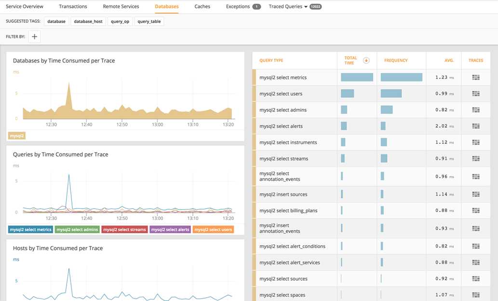Expand the Traced Queries dropdown
498x301 pixels.
tap(288, 6)
